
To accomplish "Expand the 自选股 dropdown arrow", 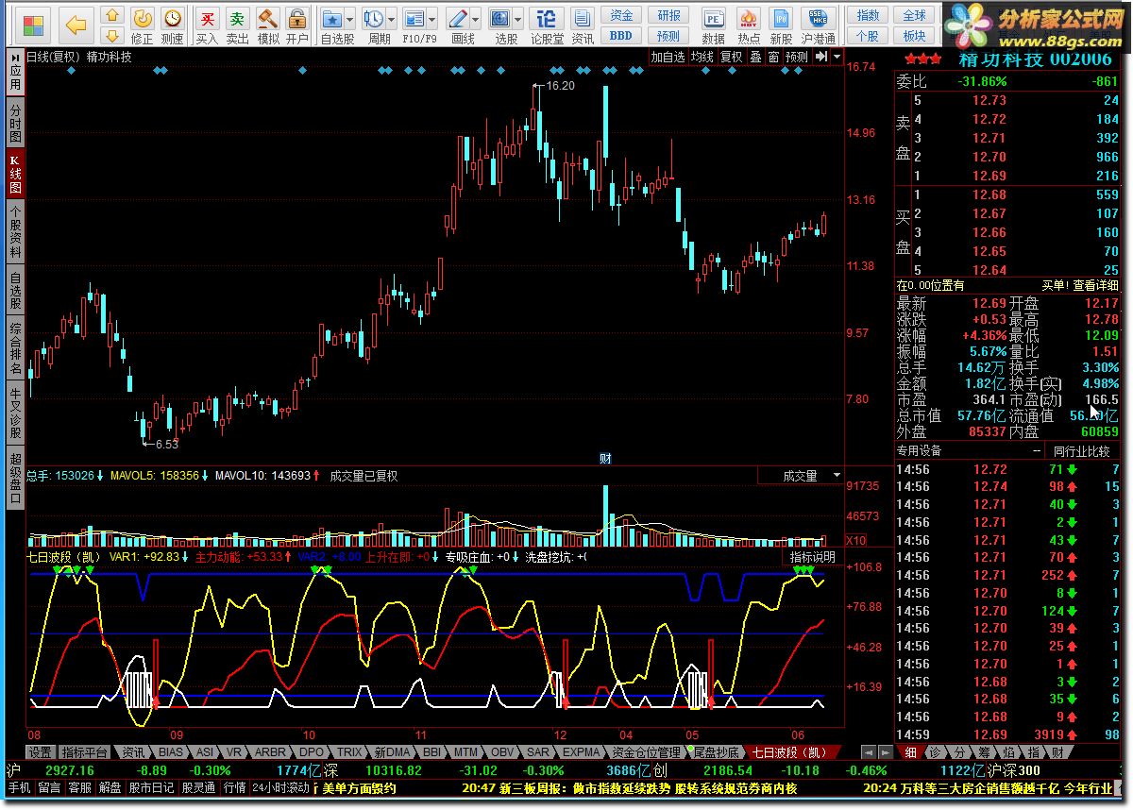I will (350, 19).
